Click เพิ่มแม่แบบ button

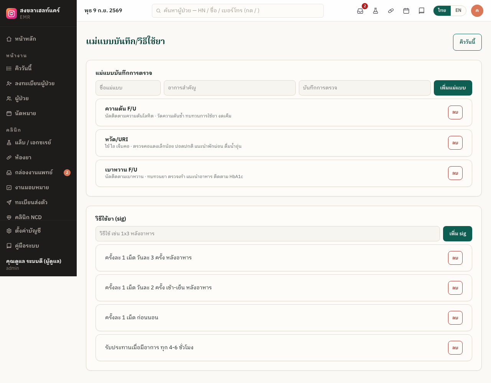453,88
